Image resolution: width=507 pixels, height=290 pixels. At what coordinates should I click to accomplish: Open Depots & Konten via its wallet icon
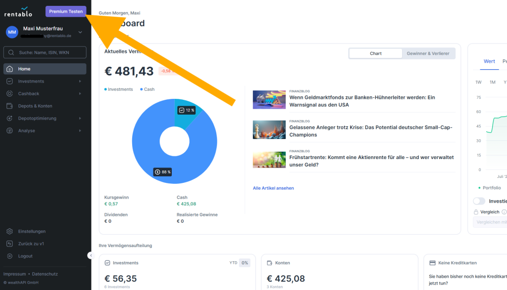click(9, 106)
